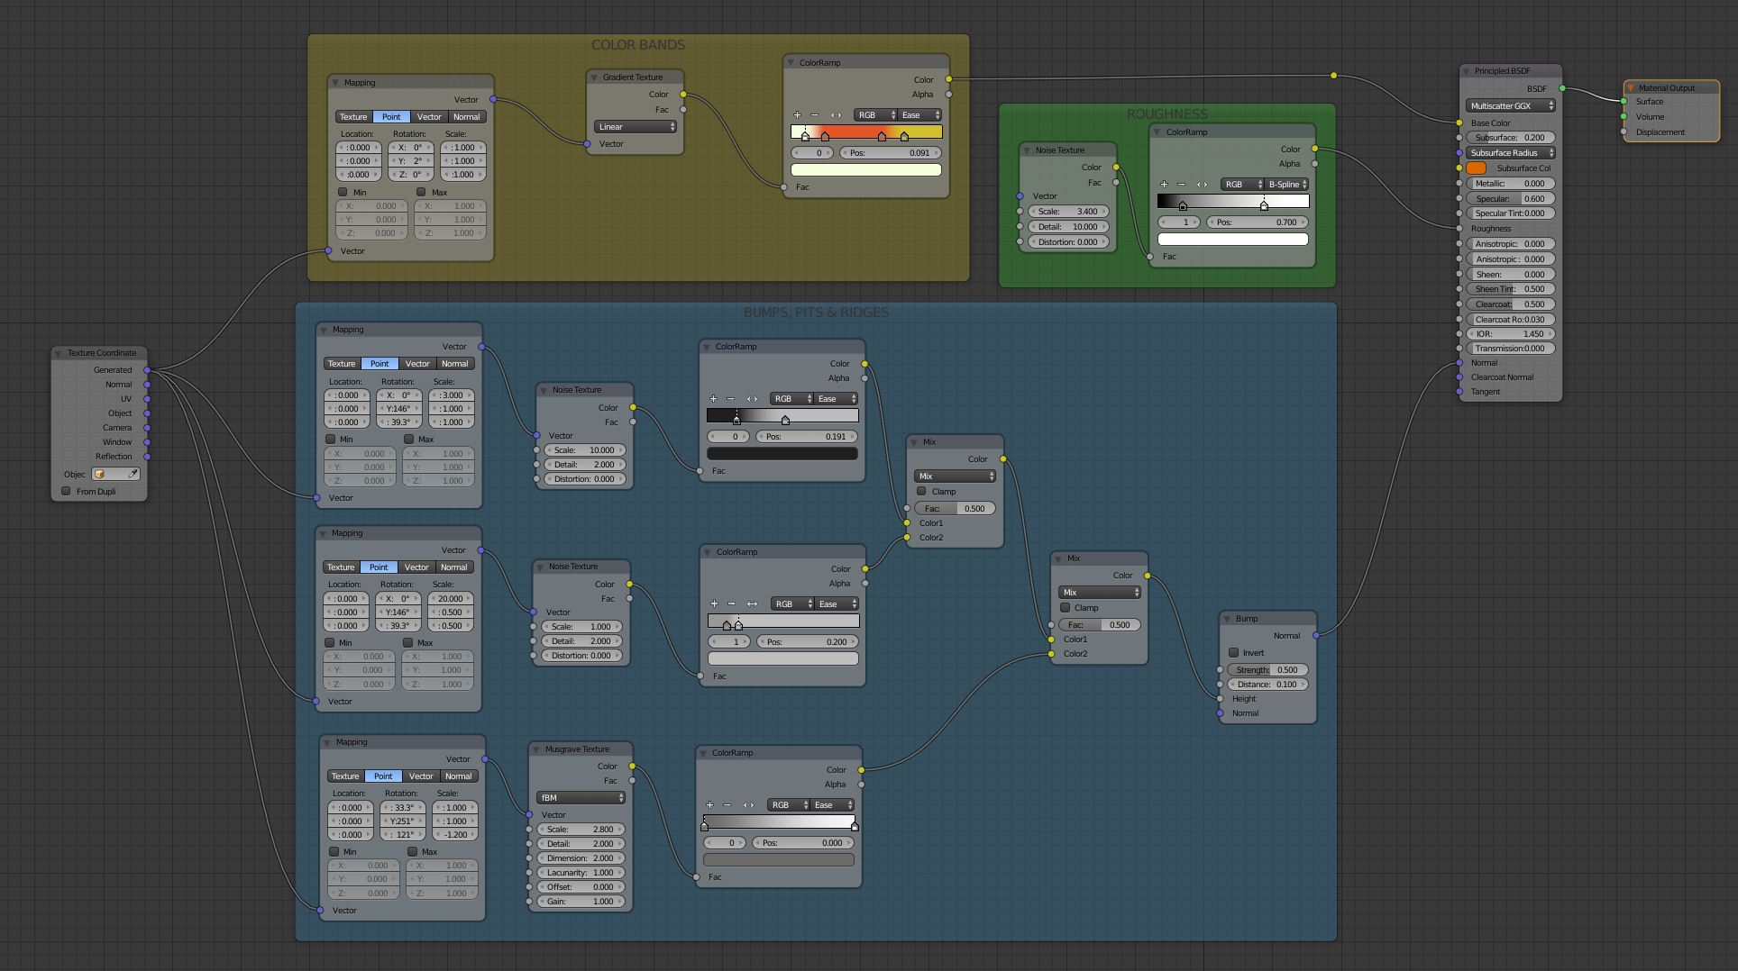Flip the Roughness frame ColorRamp

1202,185
